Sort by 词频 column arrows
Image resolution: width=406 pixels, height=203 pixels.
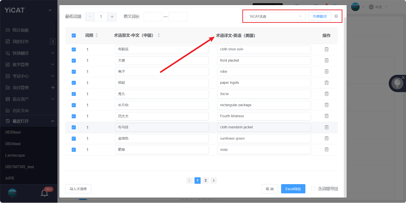click(x=97, y=35)
